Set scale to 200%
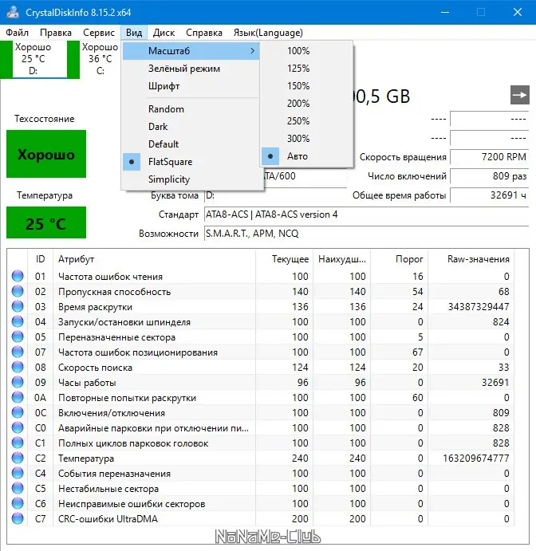The width and height of the screenshot is (536, 551). (x=306, y=104)
